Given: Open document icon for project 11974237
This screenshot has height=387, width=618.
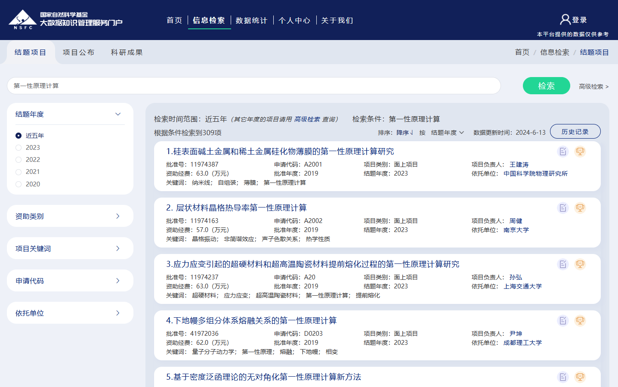Looking at the screenshot, I should click(x=563, y=264).
